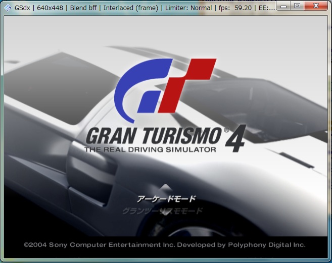Close the GSdx emulator window
The height and width of the screenshot is (263, 332).
(x=316, y=6)
